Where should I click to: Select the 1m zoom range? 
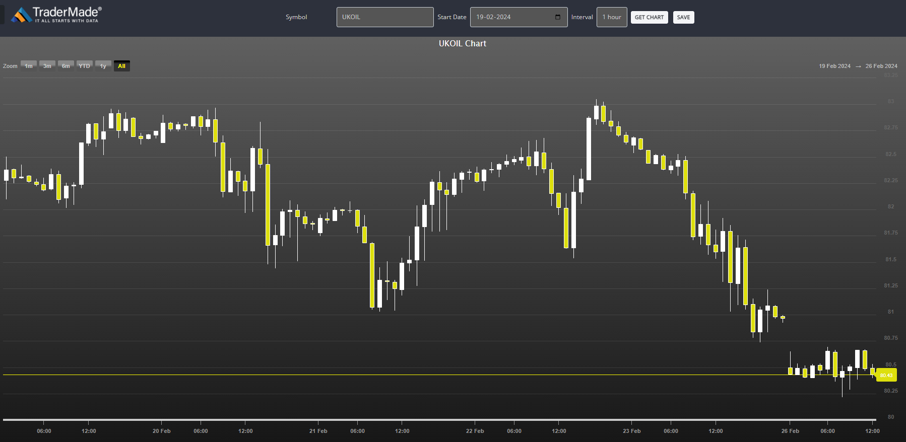click(29, 66)
